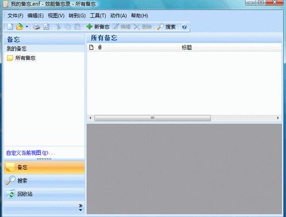Switch to the 搜索 navigation pane button
The width and height of the screenshot is (286, 217).
(x=44, y=180)
